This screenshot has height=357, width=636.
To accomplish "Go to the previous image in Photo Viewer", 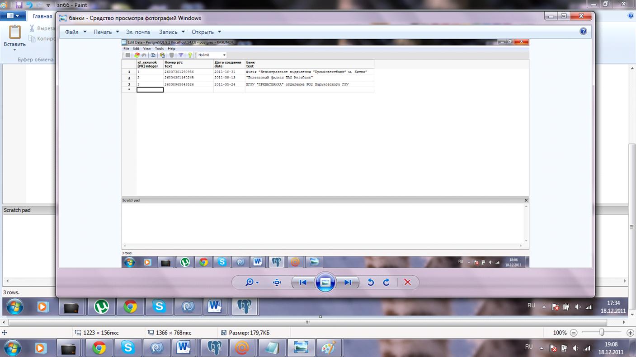I will (303, 283).
